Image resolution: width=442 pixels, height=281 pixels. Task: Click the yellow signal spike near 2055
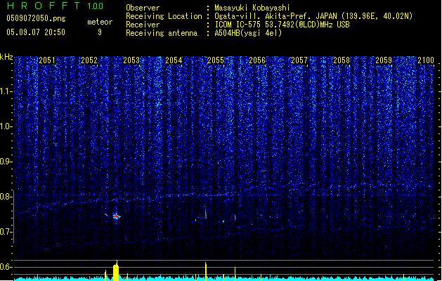(x=206, y=271)
